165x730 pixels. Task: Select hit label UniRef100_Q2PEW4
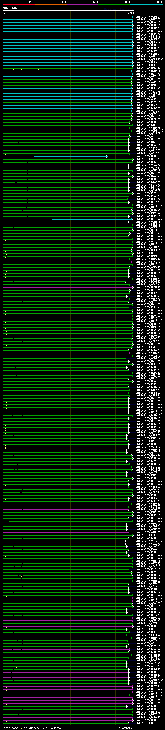[148, 17]
